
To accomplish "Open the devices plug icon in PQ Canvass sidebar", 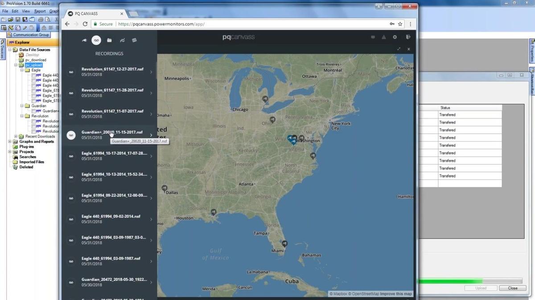I will point(84,41).
